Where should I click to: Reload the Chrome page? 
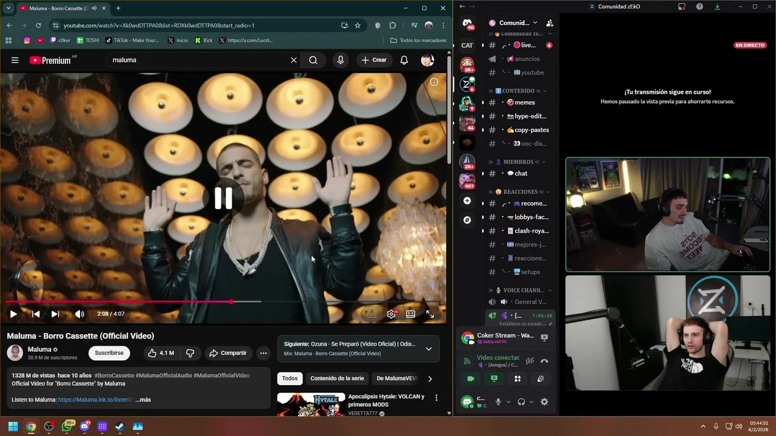(38, 25)
